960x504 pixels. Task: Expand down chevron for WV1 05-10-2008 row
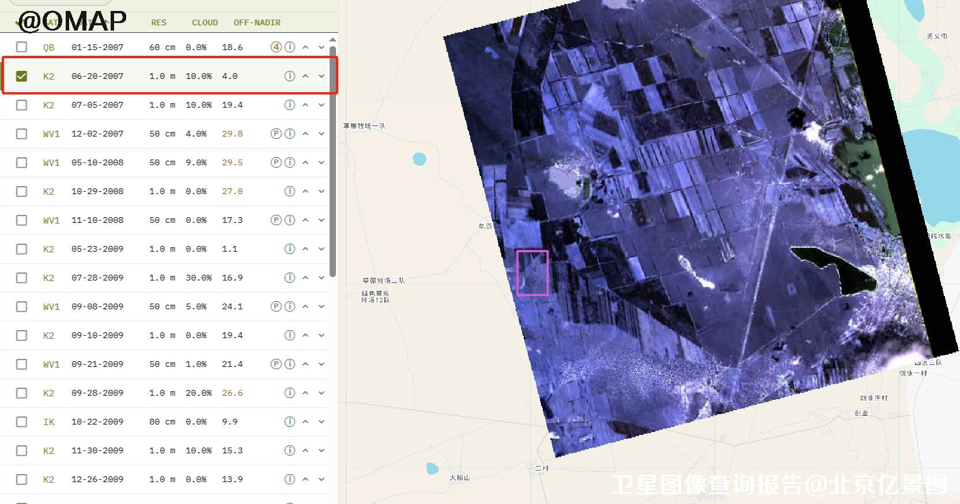click(x=322, y=162)
